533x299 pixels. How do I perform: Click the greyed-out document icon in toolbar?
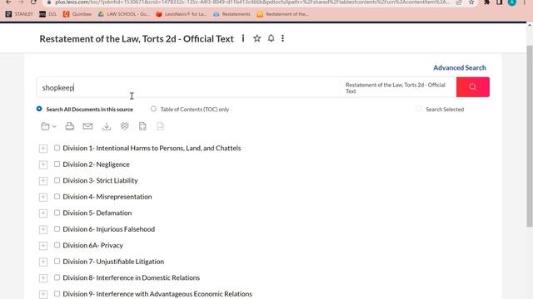pyautogui.click(x=161, y=126)
